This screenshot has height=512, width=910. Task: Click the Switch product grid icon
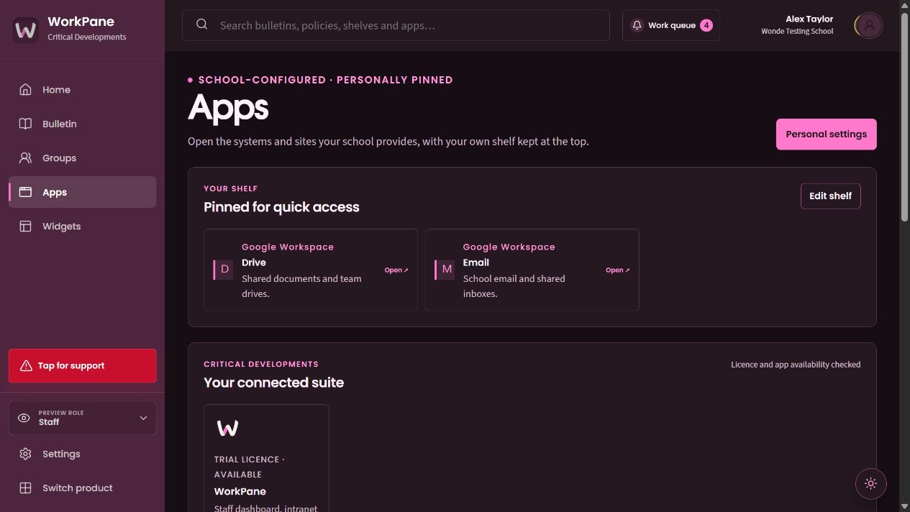[25, 488]
